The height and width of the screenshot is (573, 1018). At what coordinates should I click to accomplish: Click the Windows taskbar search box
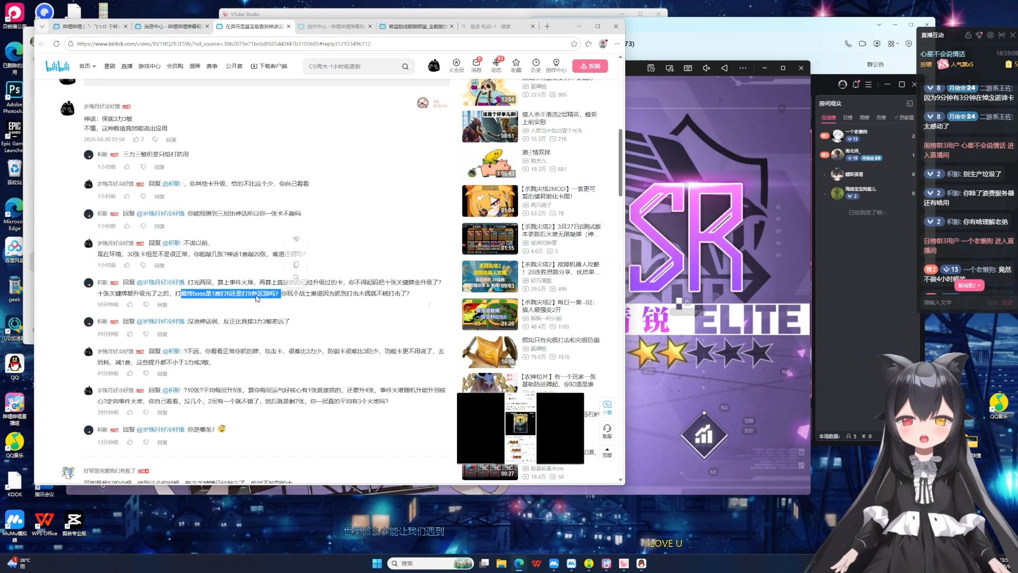pyautogui.click(x=431, y=563)
